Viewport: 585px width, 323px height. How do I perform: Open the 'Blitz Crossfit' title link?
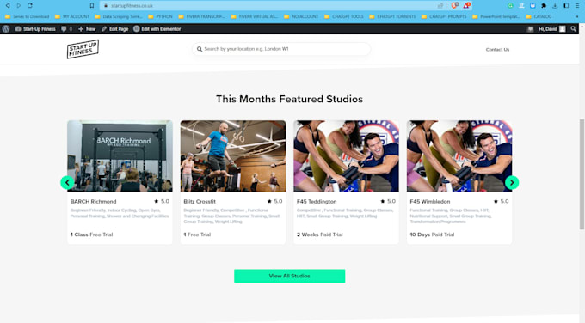pos(200,201)
